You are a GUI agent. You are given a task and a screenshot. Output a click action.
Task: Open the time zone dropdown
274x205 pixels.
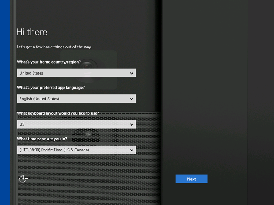click(77, 150)
